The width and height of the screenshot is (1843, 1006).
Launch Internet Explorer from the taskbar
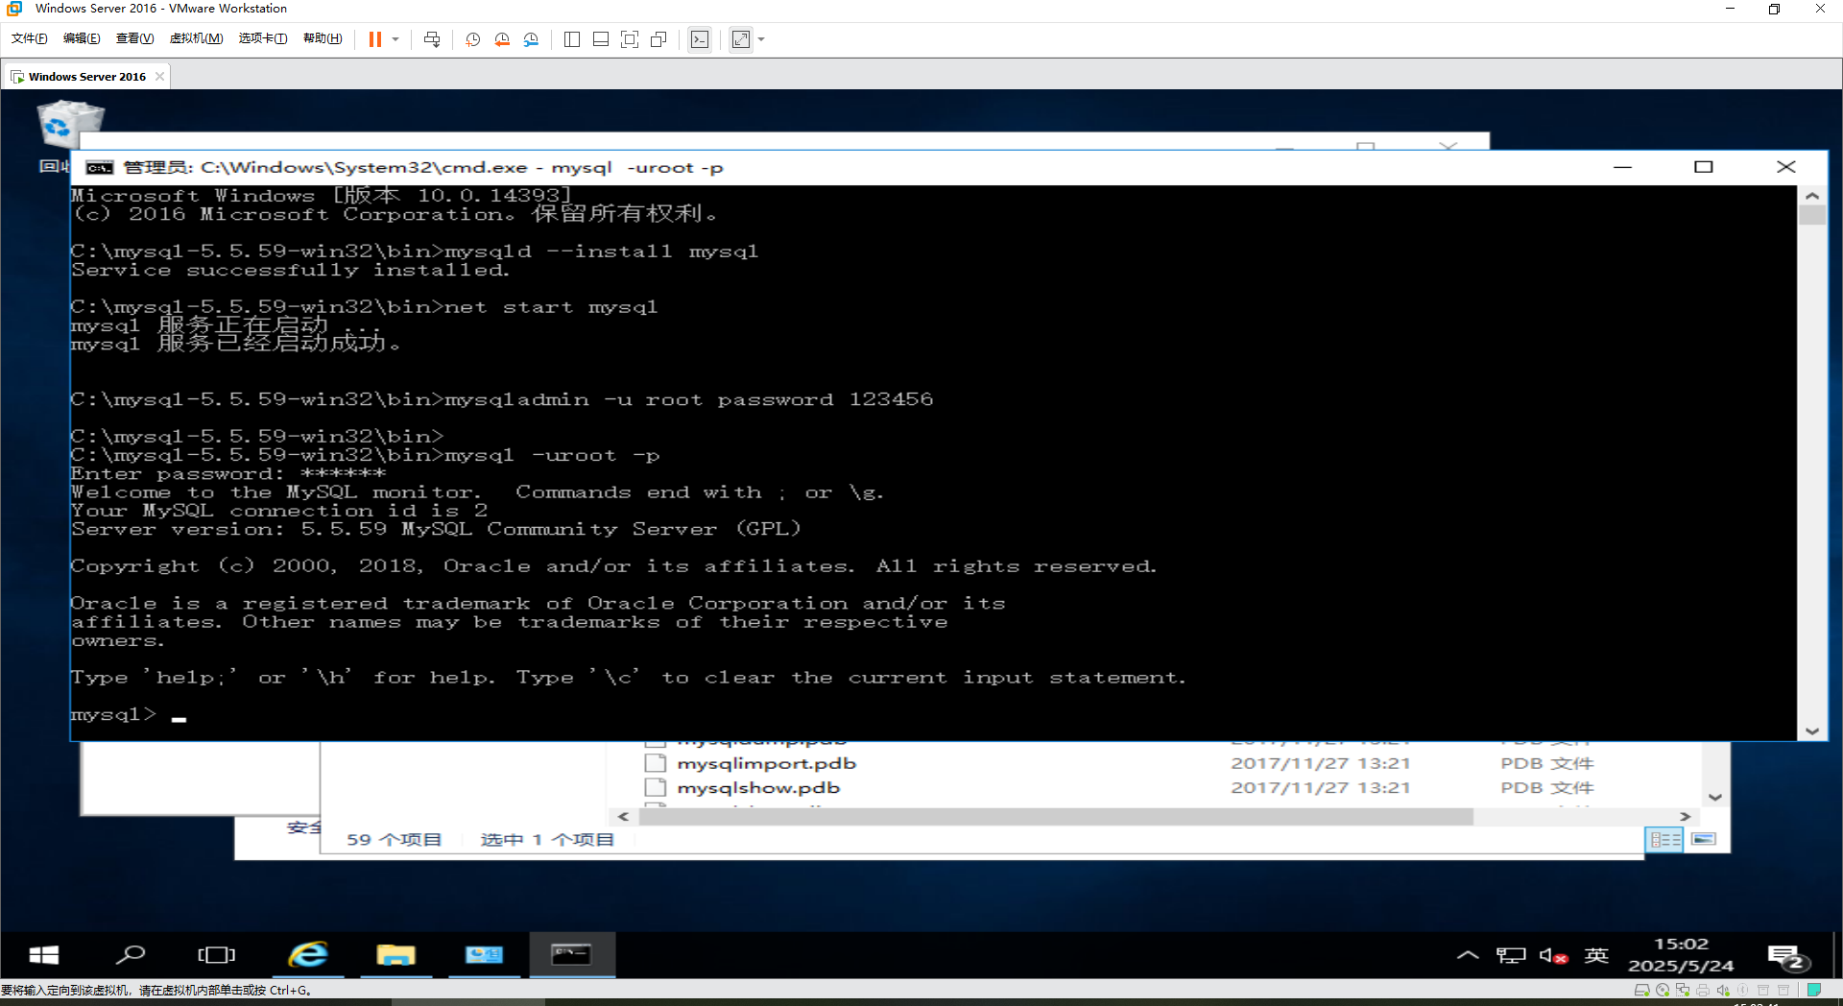308,955
